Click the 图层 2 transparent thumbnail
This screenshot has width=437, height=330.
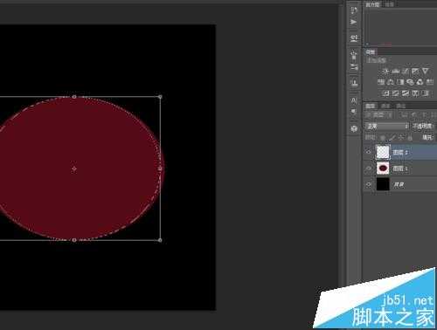point(383,152)
